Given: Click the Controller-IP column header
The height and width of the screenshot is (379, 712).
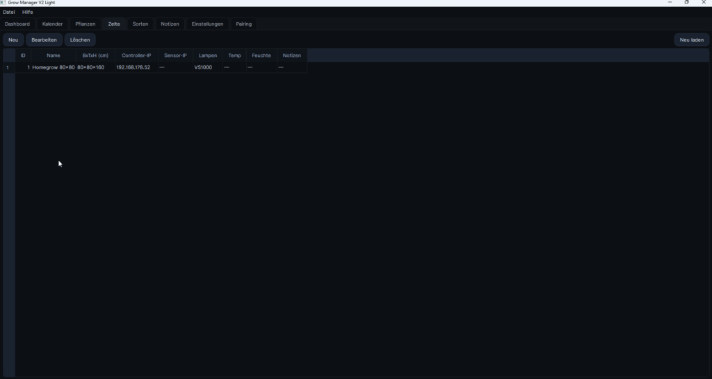Looking at the screenshot, I should tap(136, 56).
